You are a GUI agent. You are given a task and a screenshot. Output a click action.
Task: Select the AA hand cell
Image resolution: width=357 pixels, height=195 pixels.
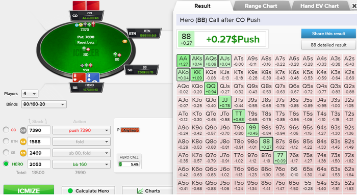pos(183,61)
